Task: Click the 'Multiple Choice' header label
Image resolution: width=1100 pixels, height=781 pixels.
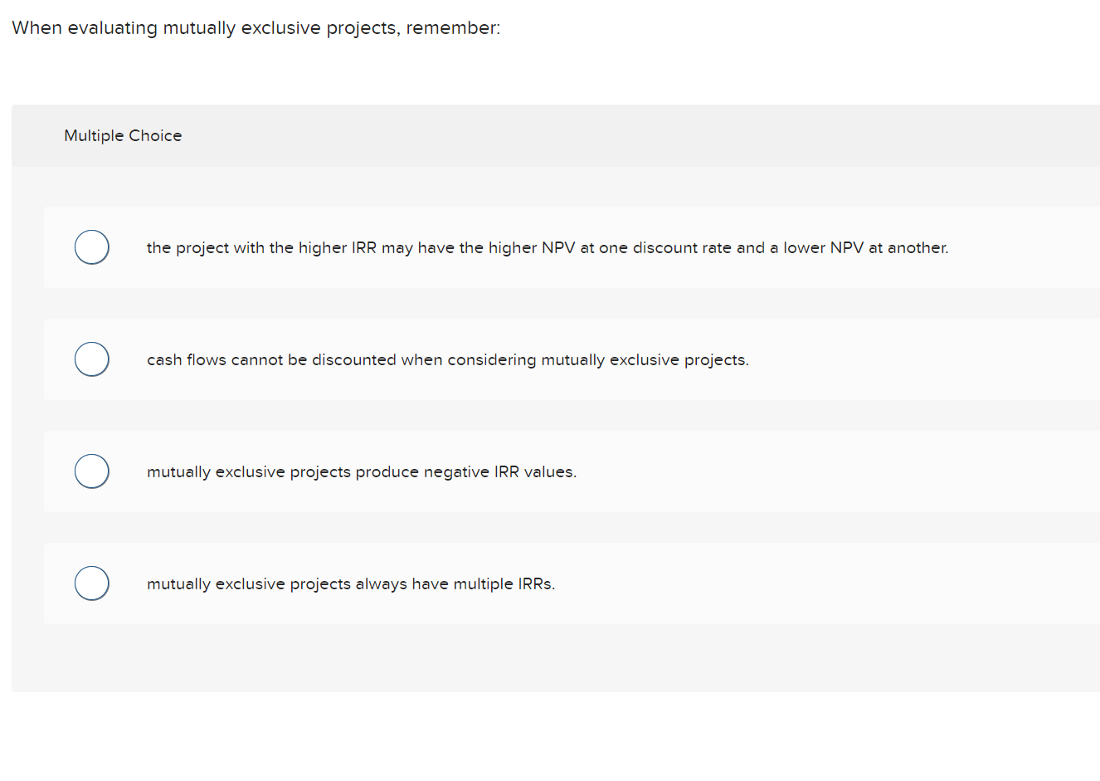Action: click(x=123, y=135)
